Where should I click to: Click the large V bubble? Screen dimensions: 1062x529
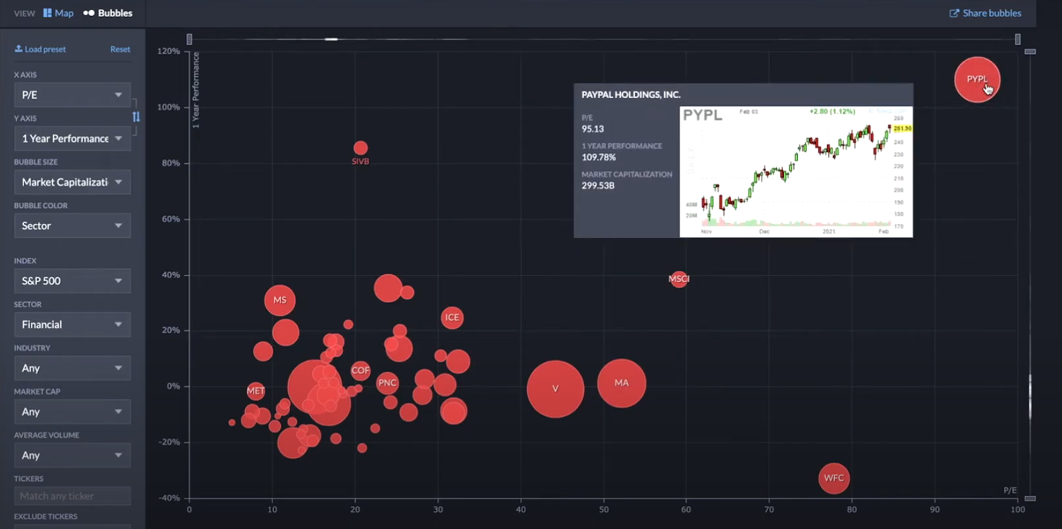(556, 389)
